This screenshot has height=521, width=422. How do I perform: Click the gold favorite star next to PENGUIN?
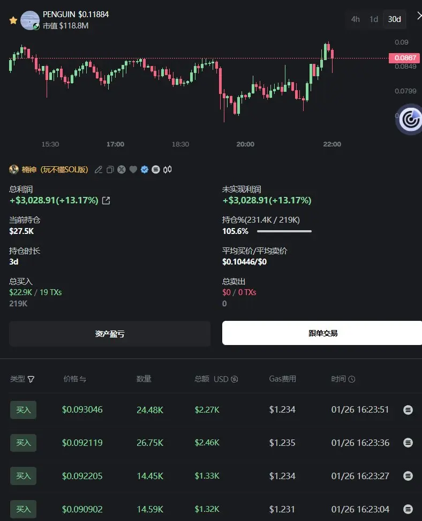[13, 20]
